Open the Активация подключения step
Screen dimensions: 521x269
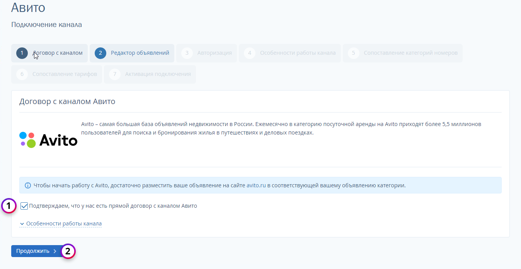[158, 74]
